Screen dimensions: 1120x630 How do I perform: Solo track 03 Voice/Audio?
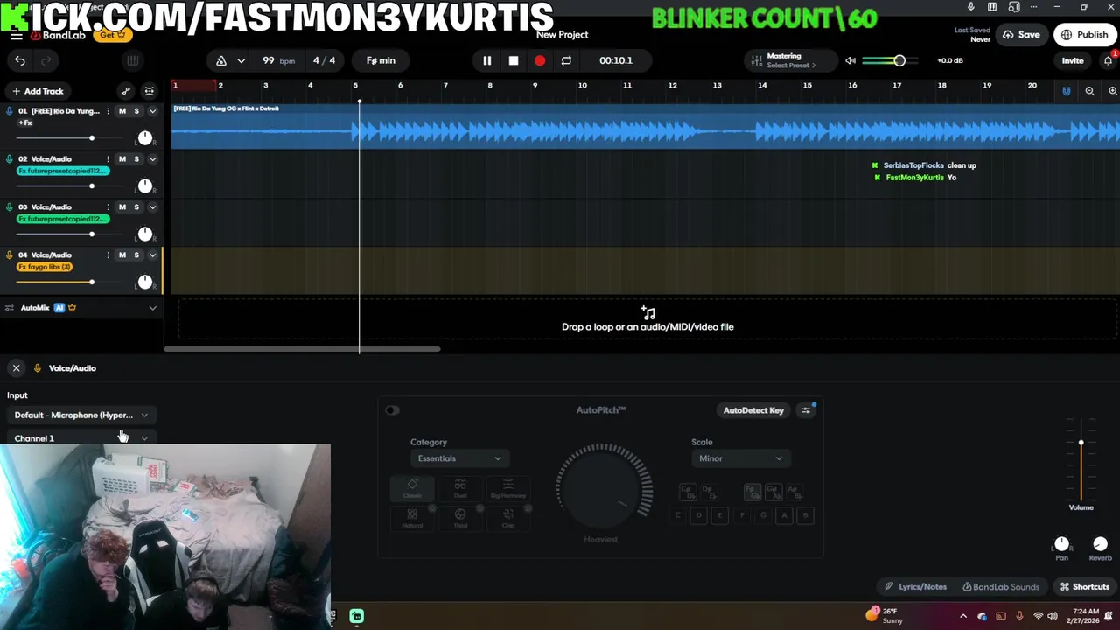(x=136, y=207)
